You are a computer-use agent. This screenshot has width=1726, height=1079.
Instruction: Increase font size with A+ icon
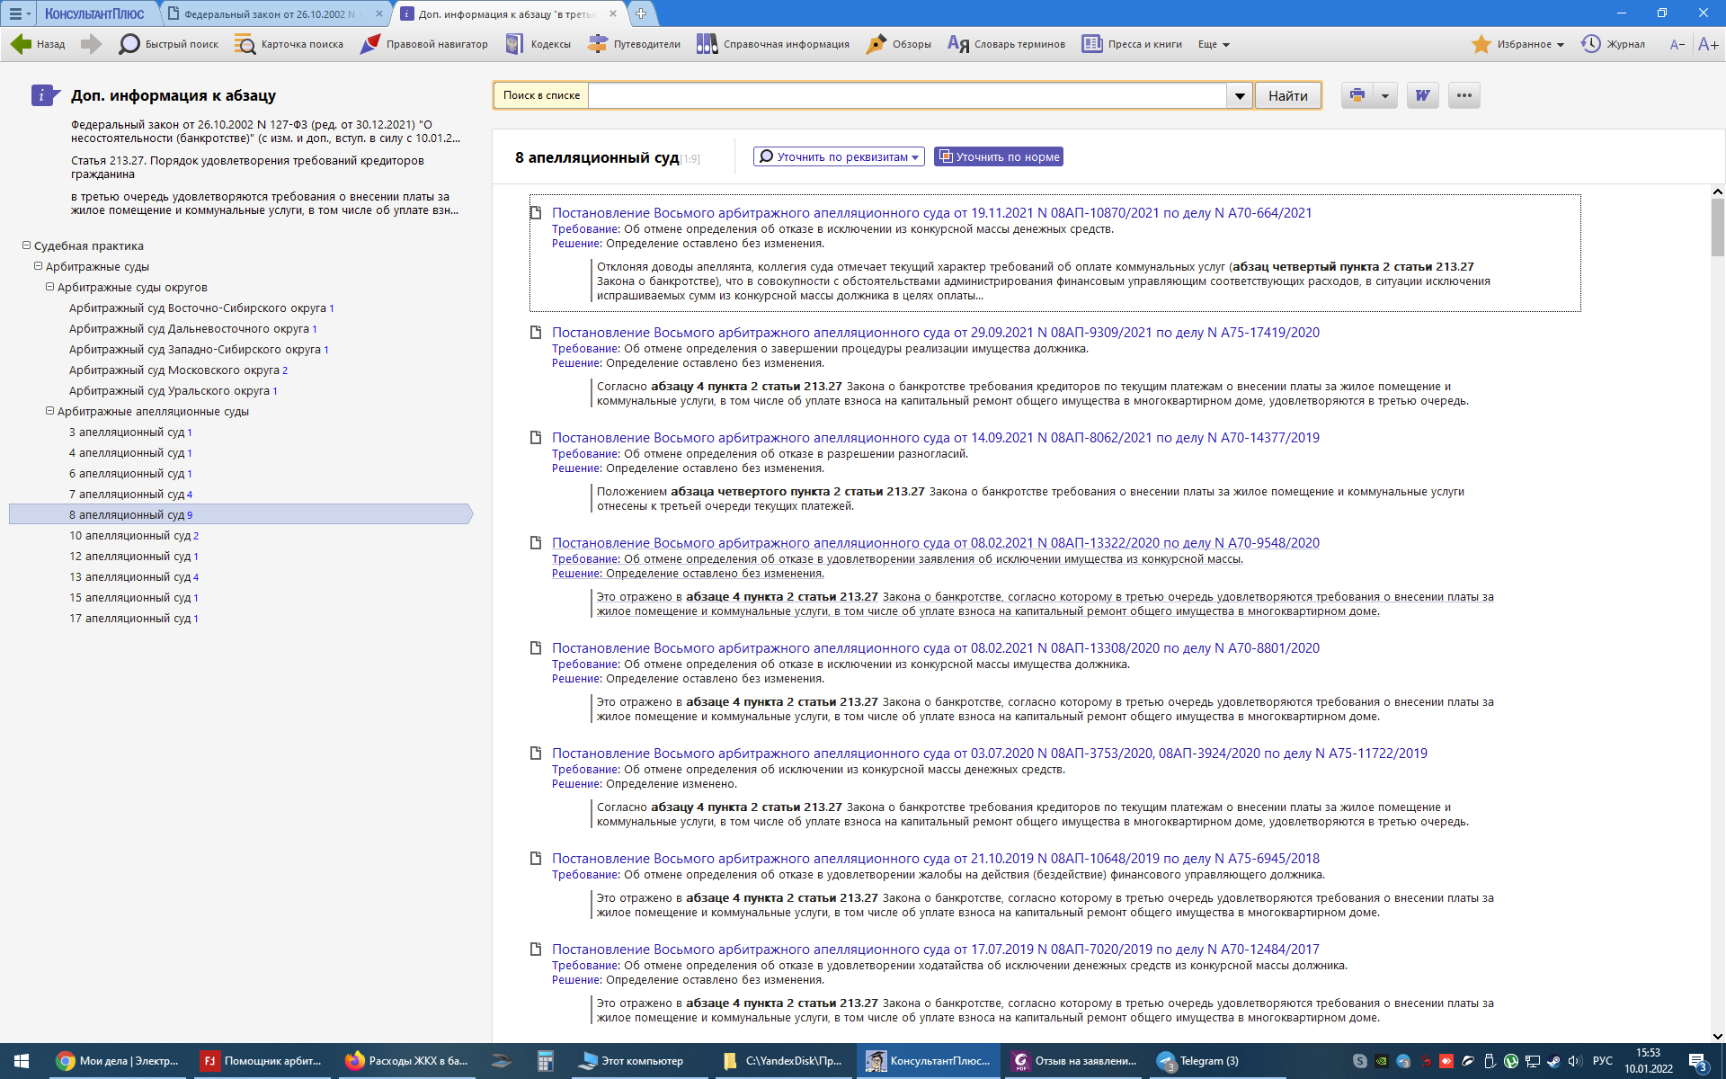(1708, 44)
